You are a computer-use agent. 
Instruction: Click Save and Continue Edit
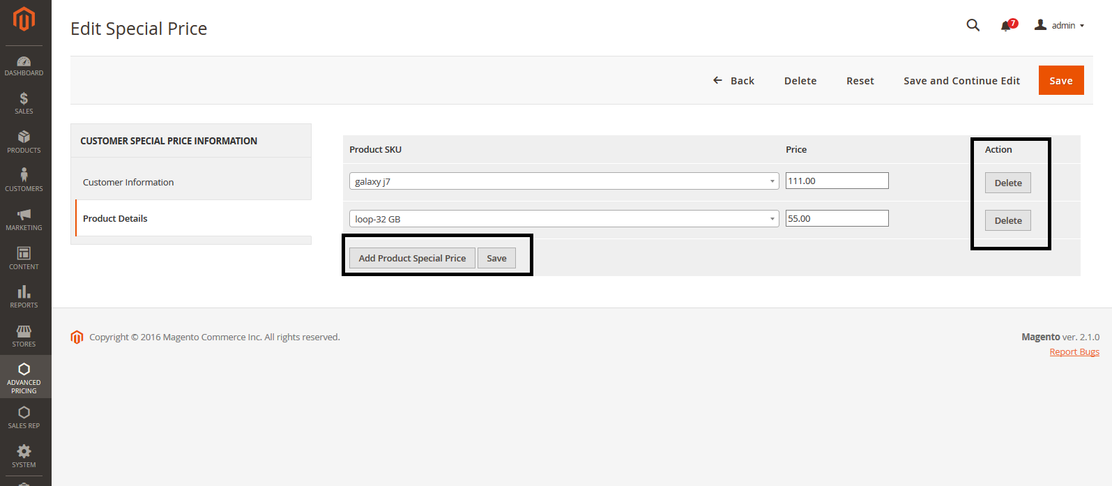click(x=961, y=81)
